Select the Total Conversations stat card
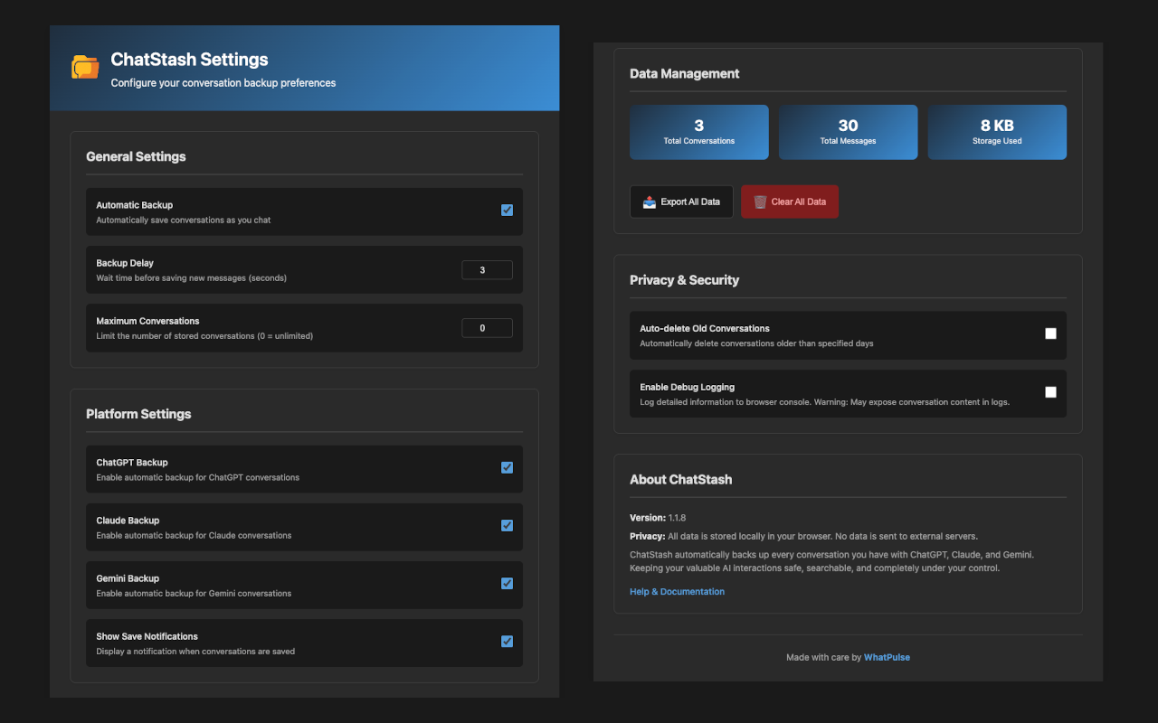This screenshot has height=723, width=1158. 699,132
